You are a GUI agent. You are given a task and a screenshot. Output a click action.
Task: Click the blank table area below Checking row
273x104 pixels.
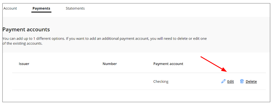tap(139, 96)
